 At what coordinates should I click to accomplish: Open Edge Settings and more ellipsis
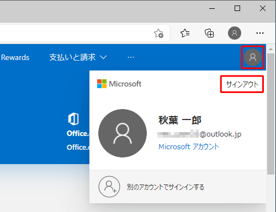260,33
